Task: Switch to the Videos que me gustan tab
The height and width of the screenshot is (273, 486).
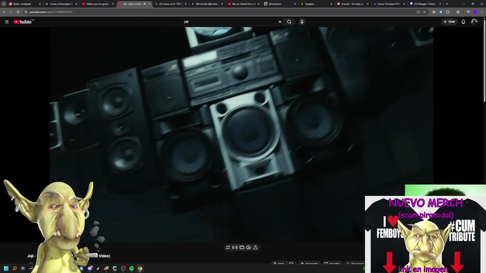Action: (97, 4)
